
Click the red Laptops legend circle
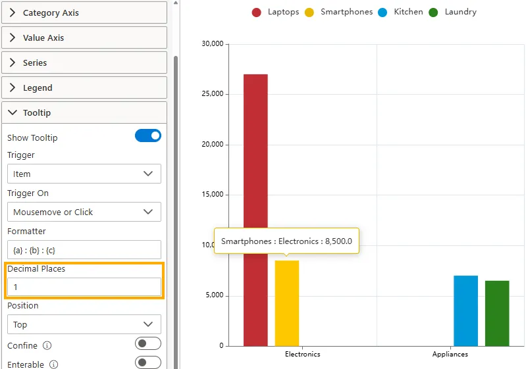(257, 12)
